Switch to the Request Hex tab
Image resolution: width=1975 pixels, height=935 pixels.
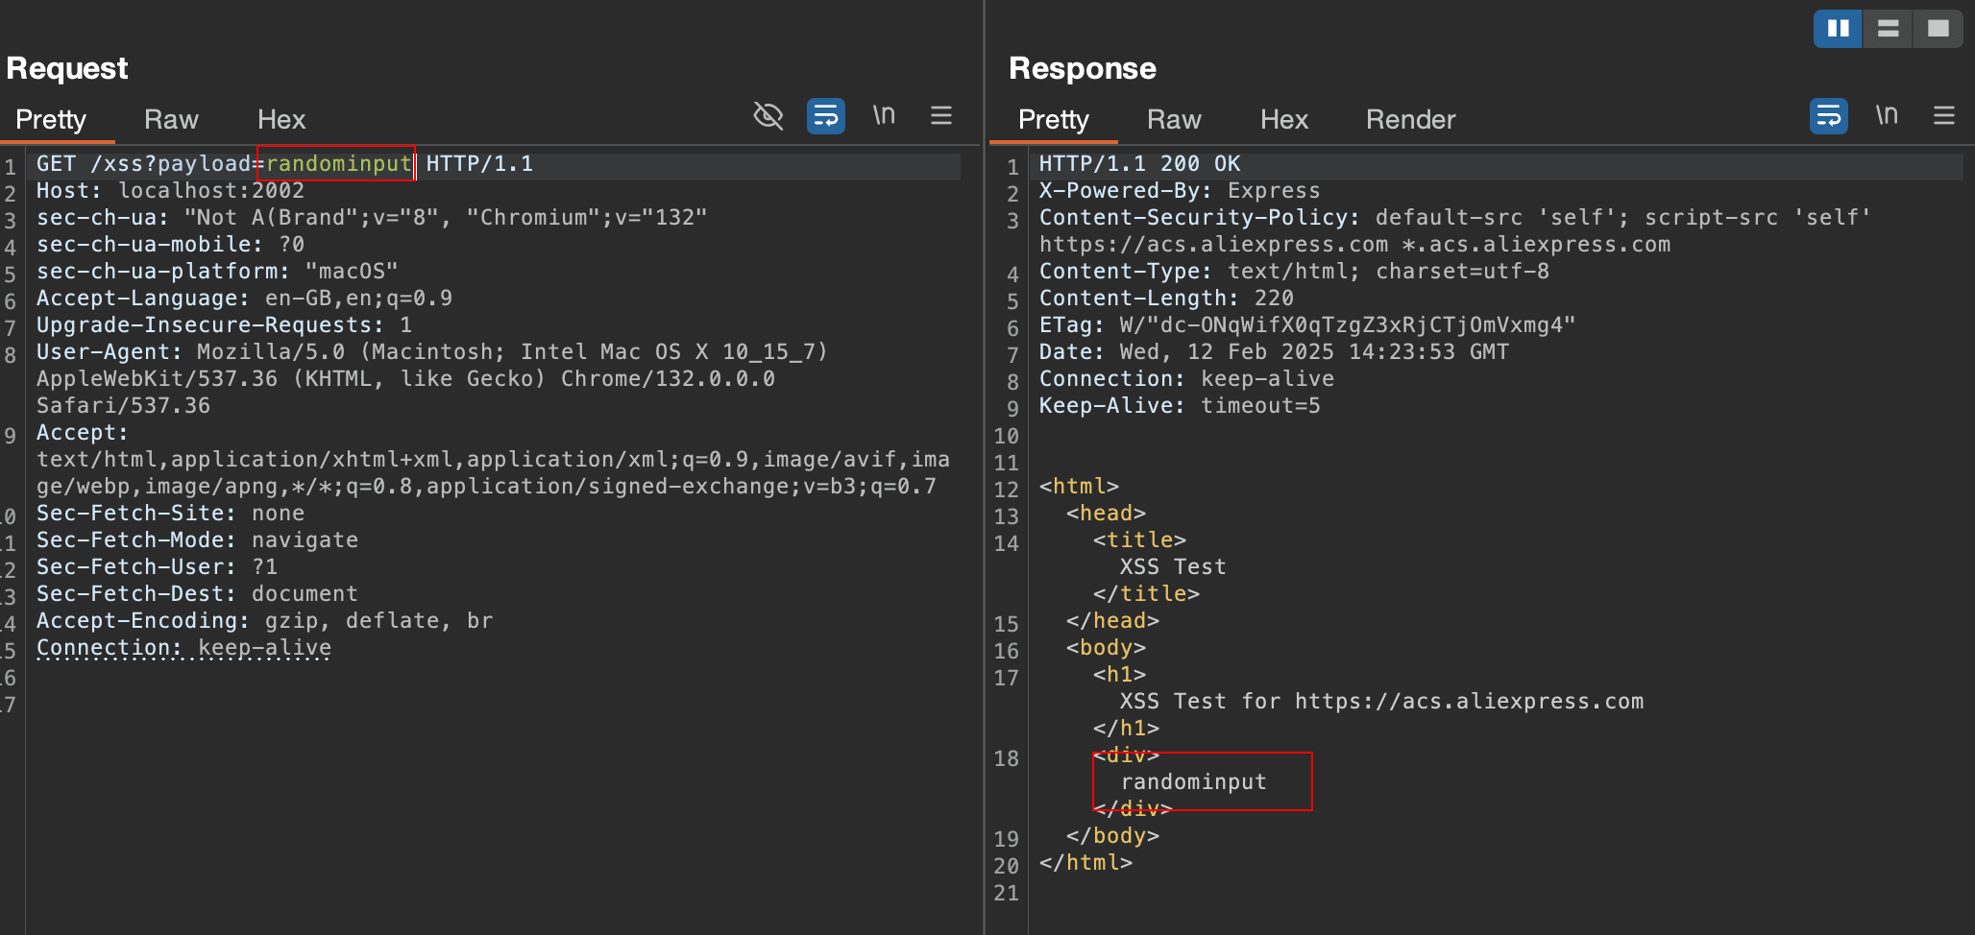(280, 120)
